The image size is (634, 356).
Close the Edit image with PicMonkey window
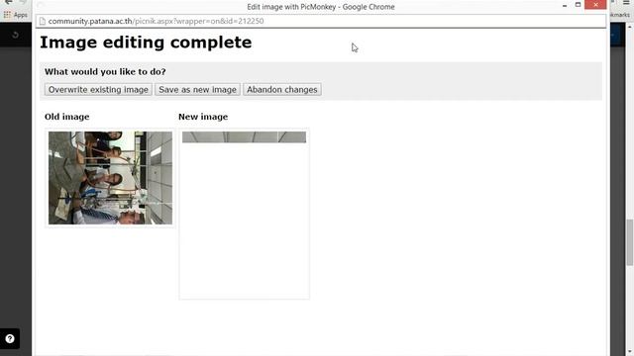coord(595,5)
